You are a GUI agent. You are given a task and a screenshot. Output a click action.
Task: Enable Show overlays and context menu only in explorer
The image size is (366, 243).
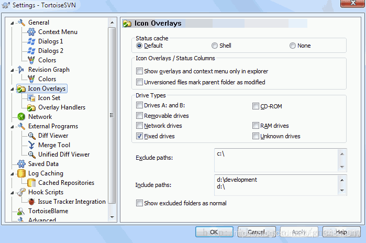click(x=139, y=71)
